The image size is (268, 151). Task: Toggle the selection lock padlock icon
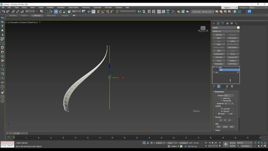(x=148, y=143)
